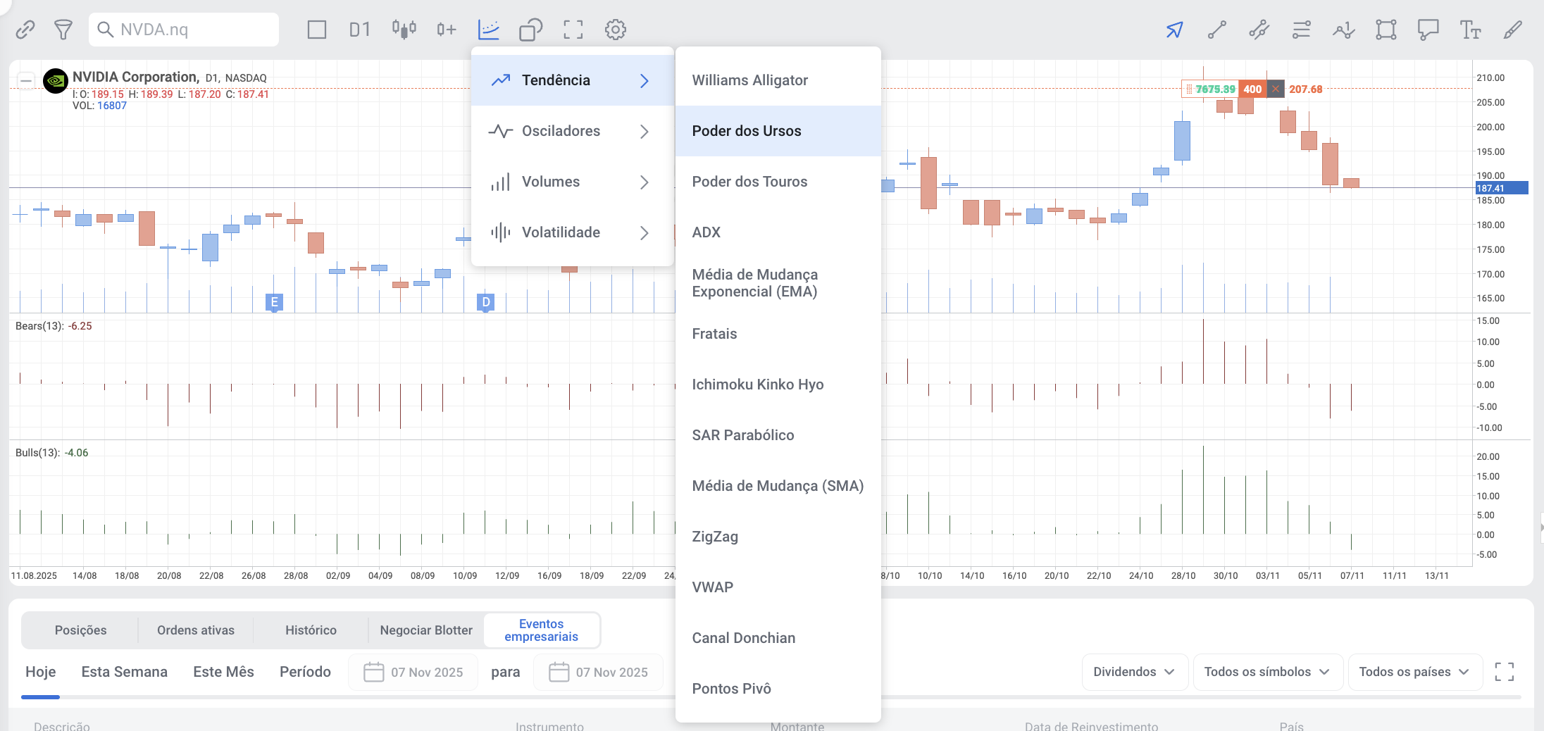Open the Todos os símbolos dropdown
The image size is (1544, 731).
1268,672
